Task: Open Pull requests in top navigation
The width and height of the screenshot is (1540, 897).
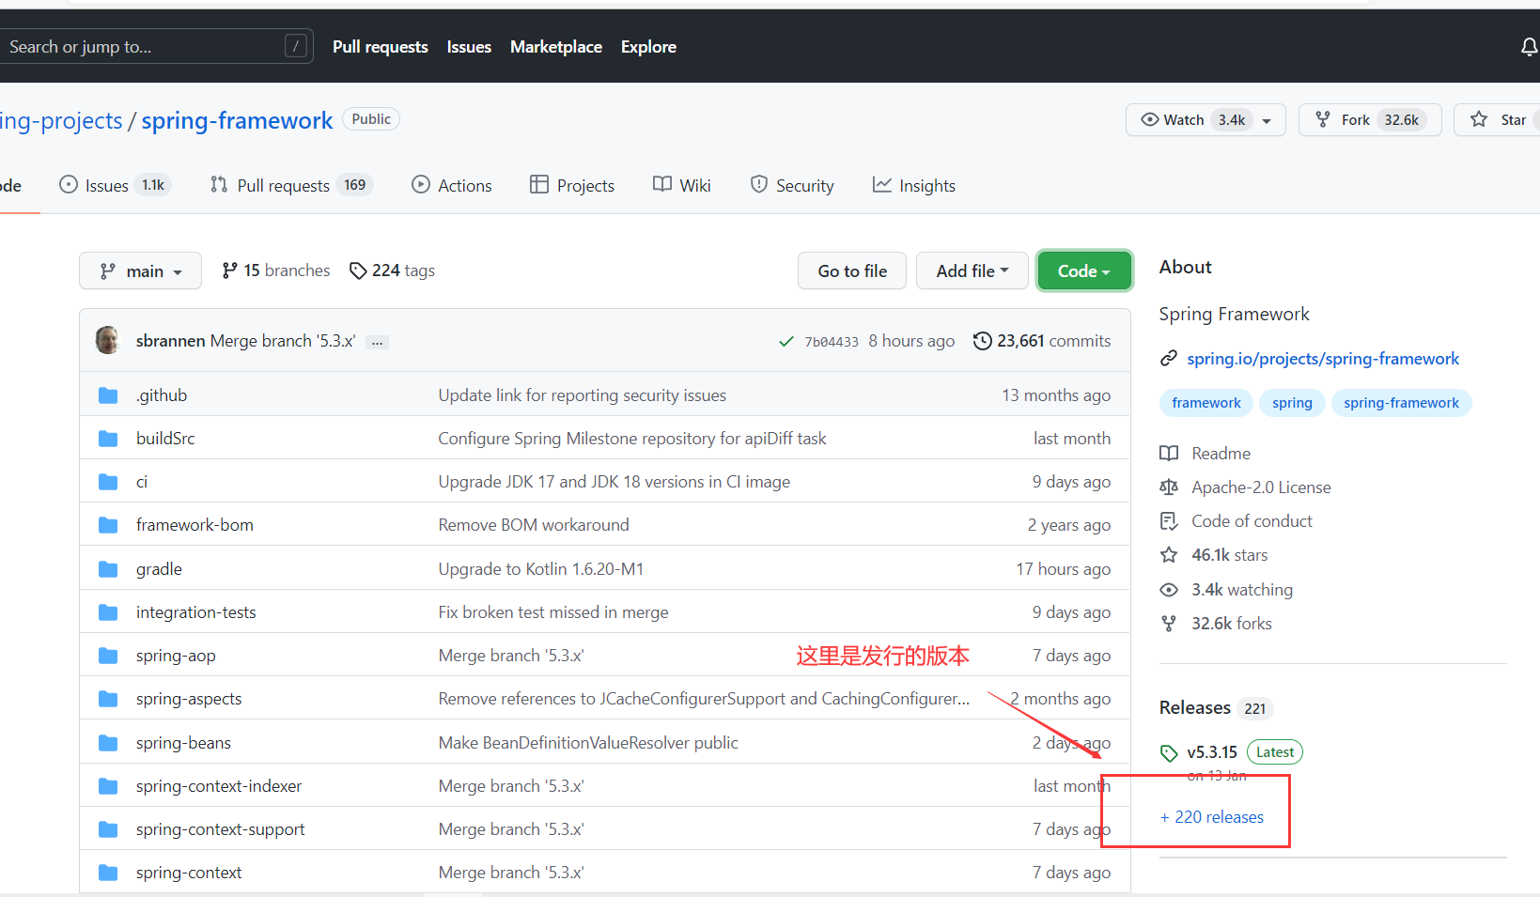Action: [x=381, y=47]
